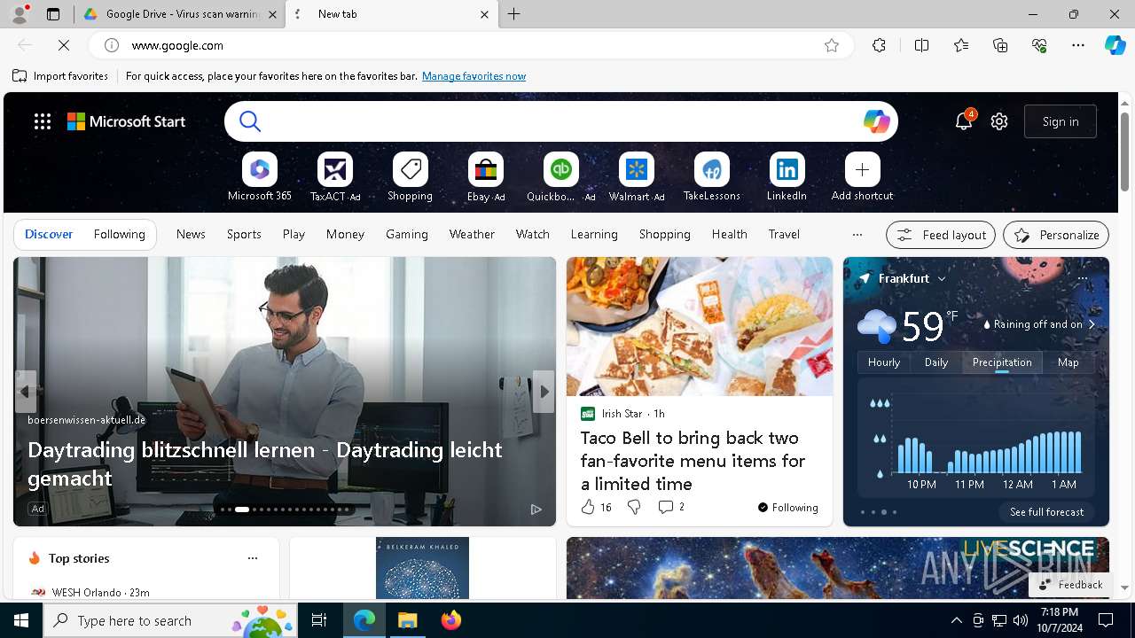The image size is (1135, 638).
Task: Select the Discover feed tab
Action: pos(49,234)
